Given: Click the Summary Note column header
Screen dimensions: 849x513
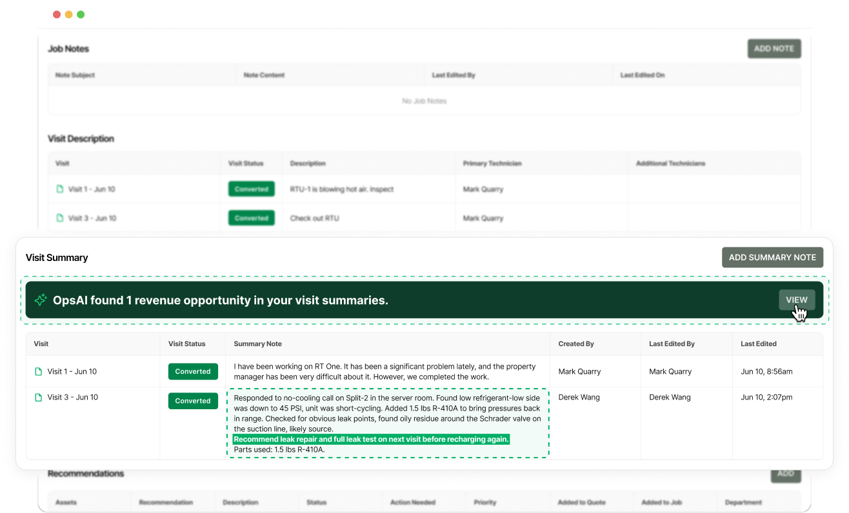Looking at the screenshot, I should click(257, 344).
